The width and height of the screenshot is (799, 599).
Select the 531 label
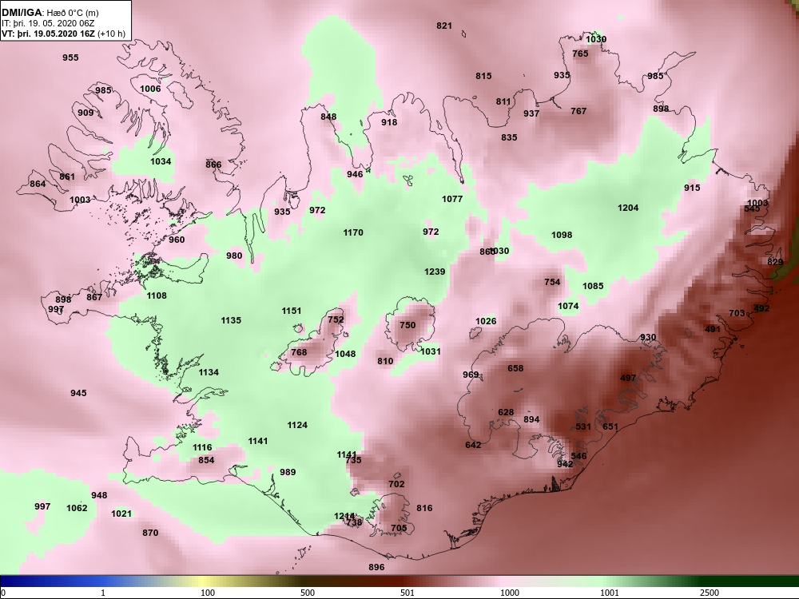(583, 426)
